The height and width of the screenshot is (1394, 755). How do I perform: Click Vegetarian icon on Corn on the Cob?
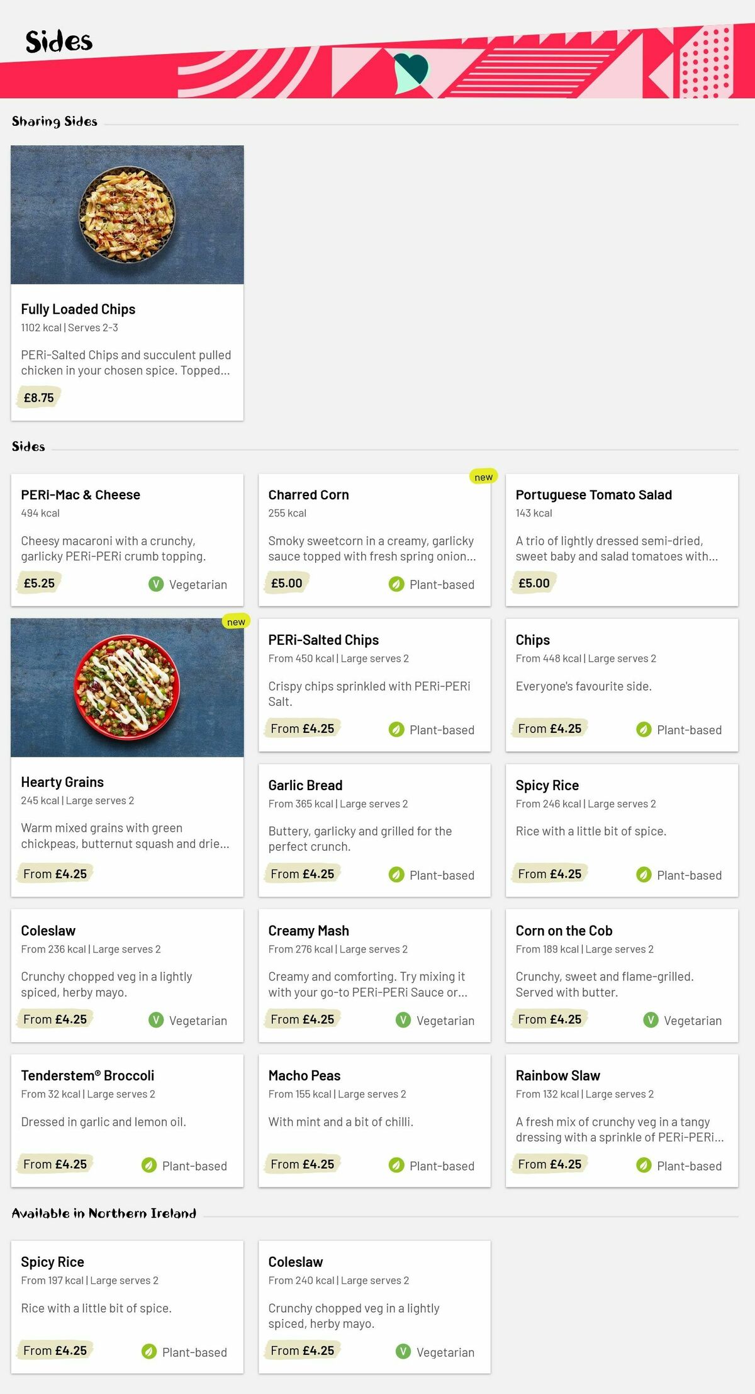pos(651,1020)
